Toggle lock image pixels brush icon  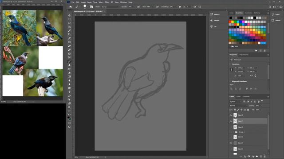coord(238,110)
